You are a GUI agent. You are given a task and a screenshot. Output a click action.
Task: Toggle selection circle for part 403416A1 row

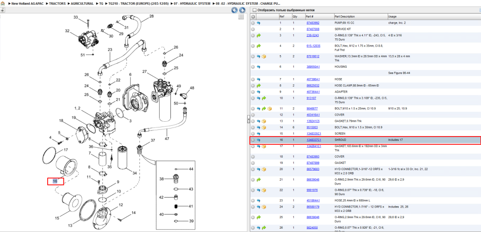(x=253, y=115)
